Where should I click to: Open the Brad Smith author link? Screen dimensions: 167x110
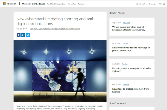pyautogui.click(x=127, y=23)
